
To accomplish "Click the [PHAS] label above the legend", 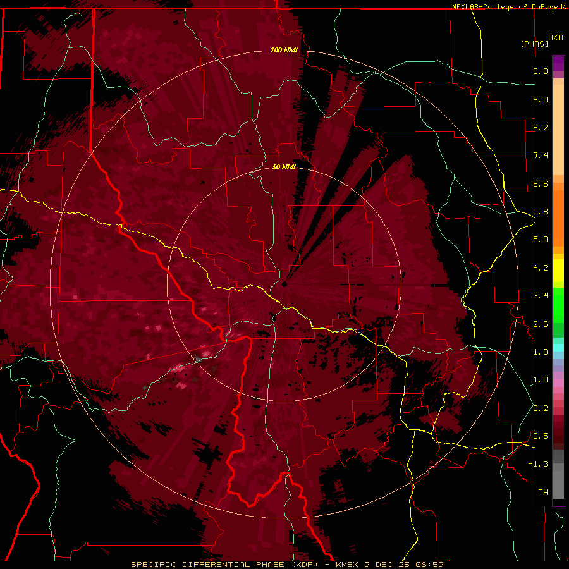I will (534, 44).
